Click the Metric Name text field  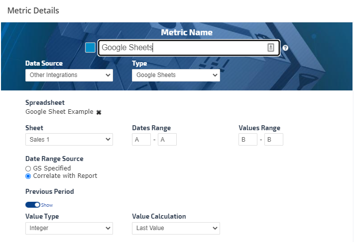(x=182, y=48)
